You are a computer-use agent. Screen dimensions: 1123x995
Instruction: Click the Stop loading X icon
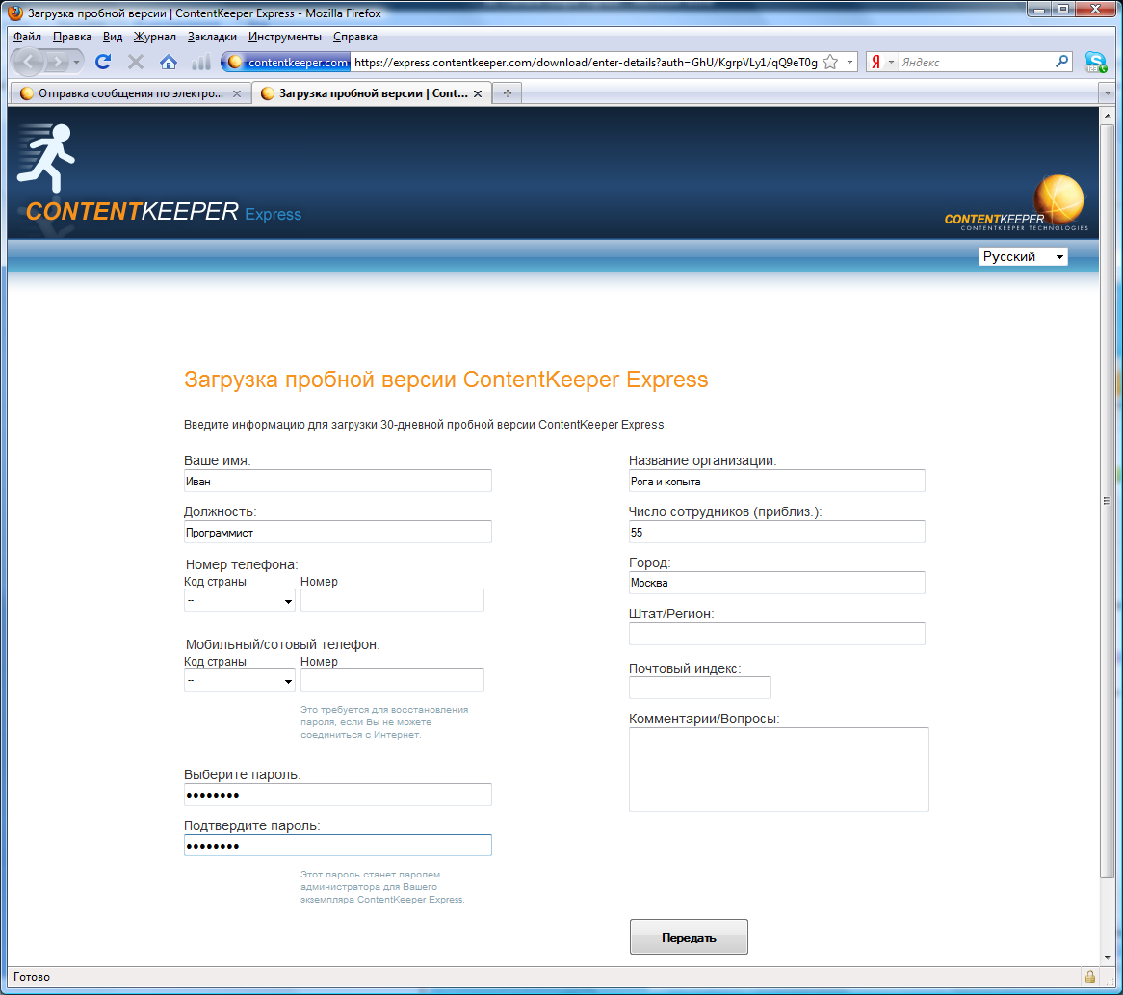click(x=136, y=63)
